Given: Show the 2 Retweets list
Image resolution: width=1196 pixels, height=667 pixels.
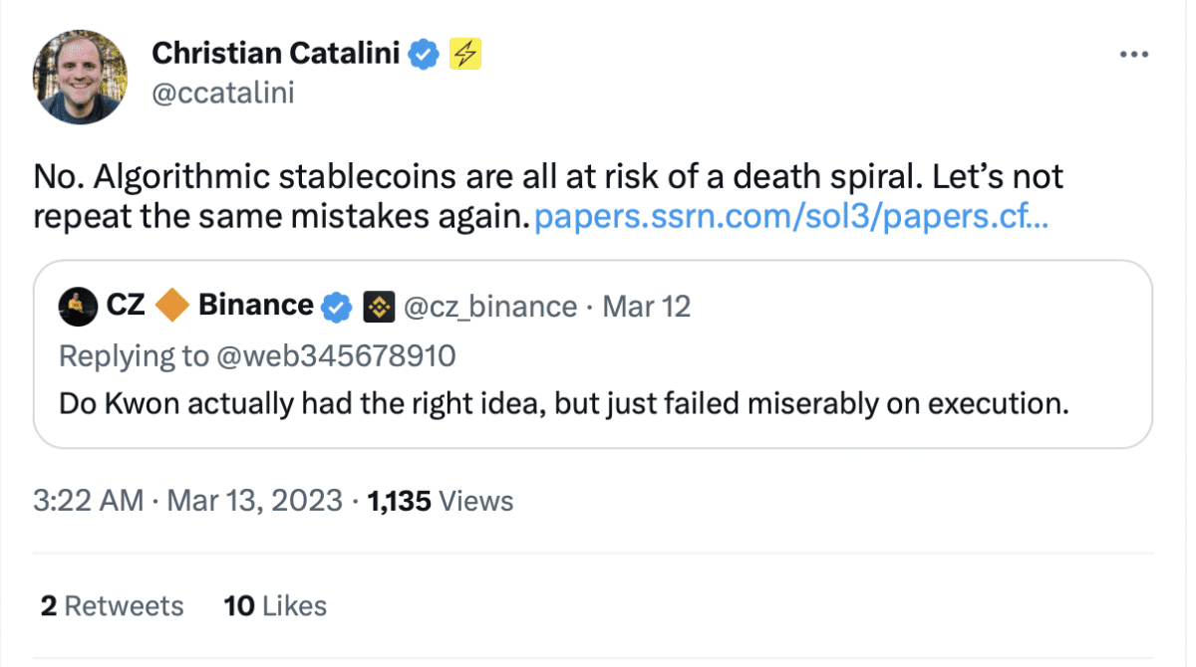Looking at the screenshot, I should tap(112, 606).
